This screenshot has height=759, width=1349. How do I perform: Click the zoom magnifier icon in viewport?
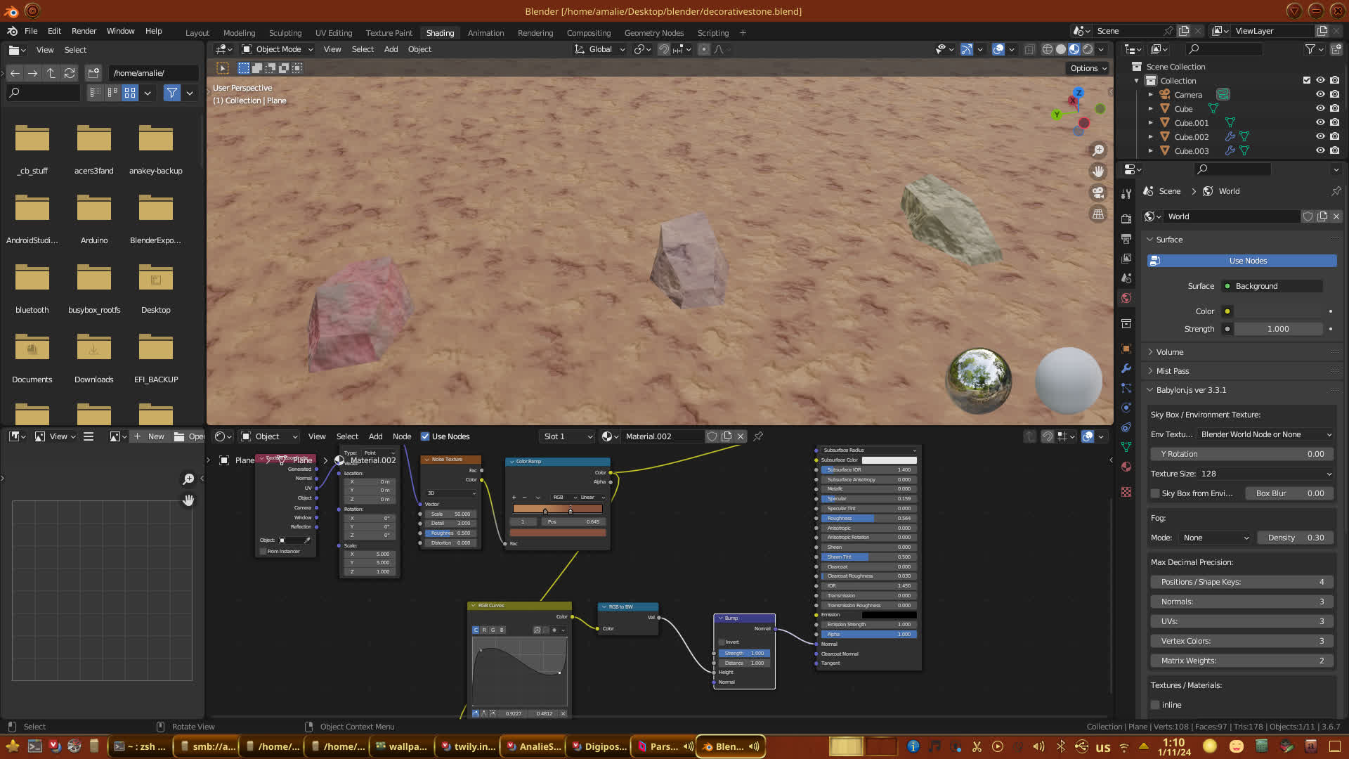tap(1098, 150)
